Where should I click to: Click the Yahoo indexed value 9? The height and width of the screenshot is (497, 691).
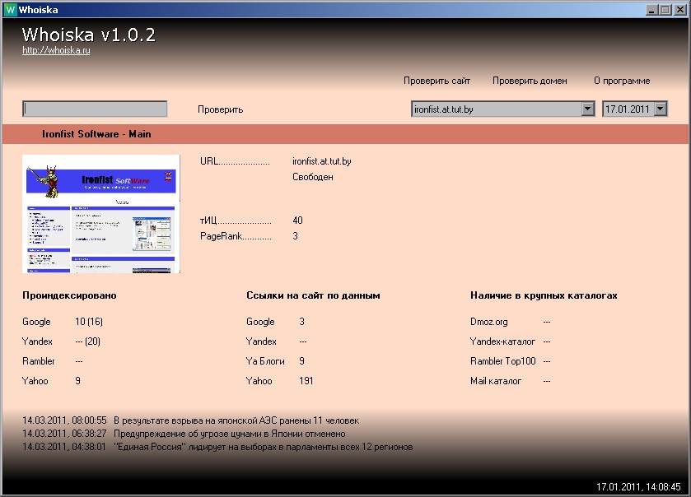click(x=77, y=381)
